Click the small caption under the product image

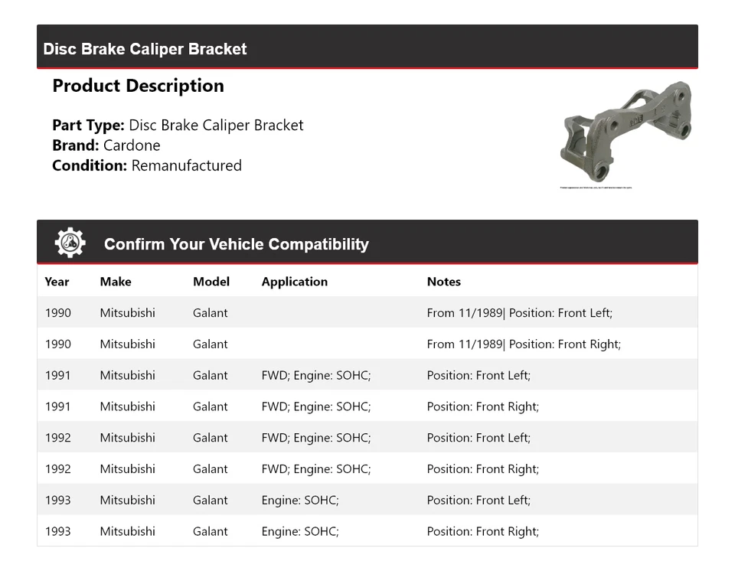pyautogui.click(x=596, y=187)
